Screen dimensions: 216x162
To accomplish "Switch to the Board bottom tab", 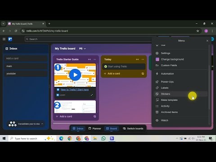I will tap(112, 129).
